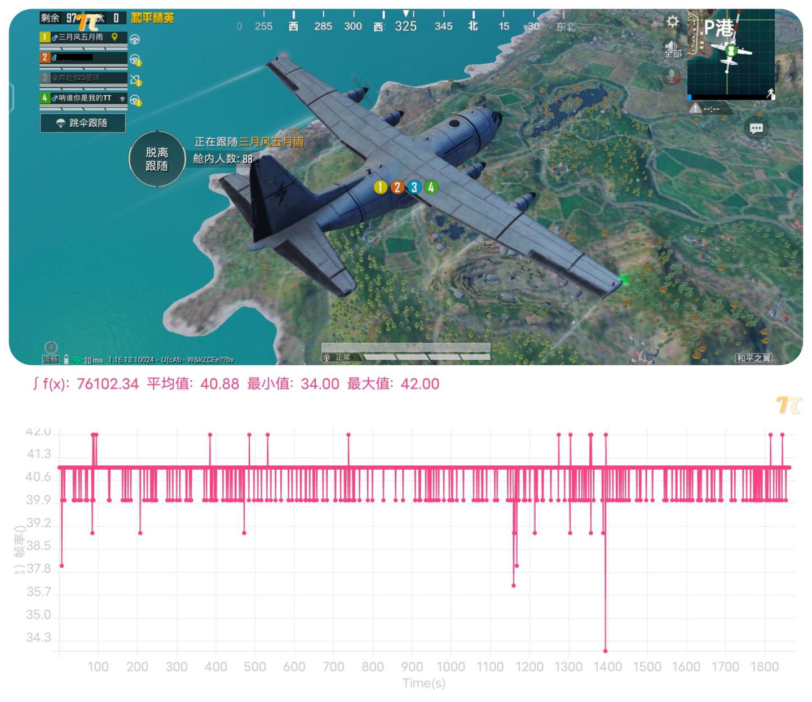Viewport: 812px width, 702px height.
Task: Click crossed-out icon beside teammate 3
Action: pyautogui.click(x=135, y=80)
